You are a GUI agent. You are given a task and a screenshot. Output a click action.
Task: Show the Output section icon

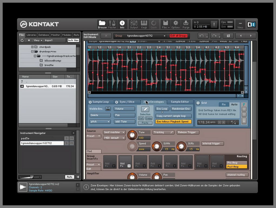coord(134,24)
